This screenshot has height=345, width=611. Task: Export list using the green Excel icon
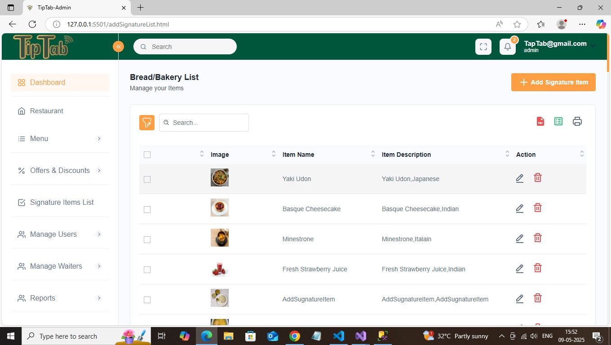point(558,121)
